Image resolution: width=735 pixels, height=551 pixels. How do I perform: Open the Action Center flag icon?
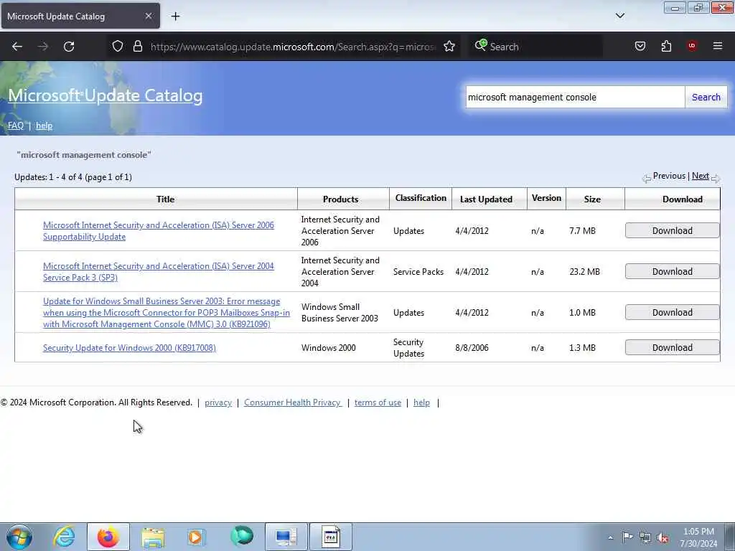coord(627,537)
